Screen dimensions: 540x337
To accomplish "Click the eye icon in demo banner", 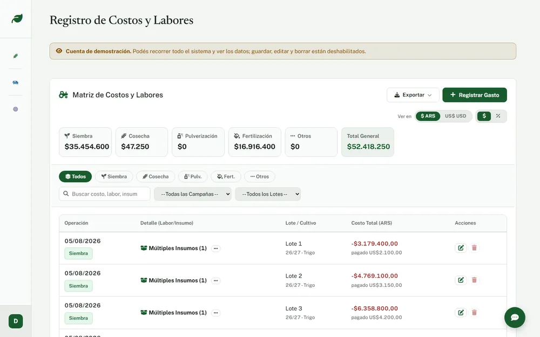I will (59, 51).
